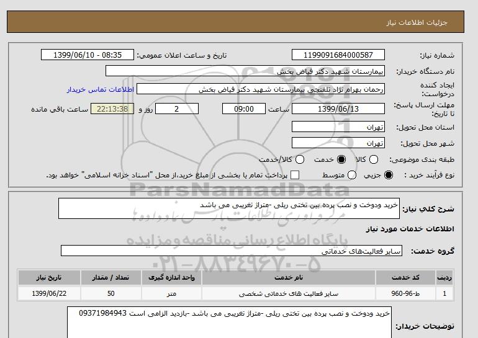Select the خدمت radio button
Viewport: 478px width, 338px height.
[341, 159]
